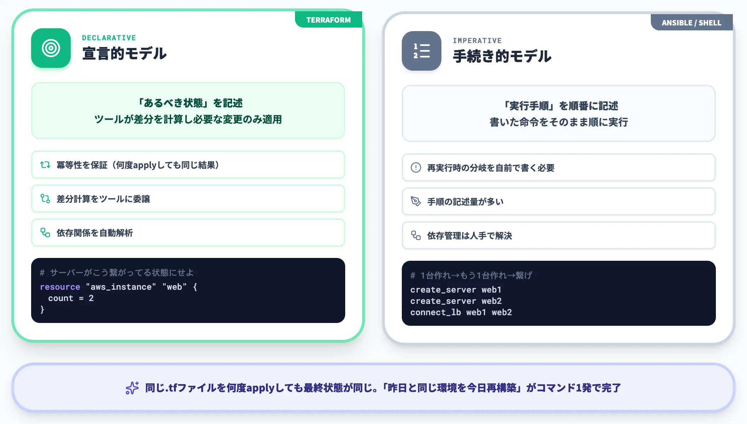
Task: Click the linked squares icon beside 依存管理は人手で解決
Action: (x=416, y=235)
